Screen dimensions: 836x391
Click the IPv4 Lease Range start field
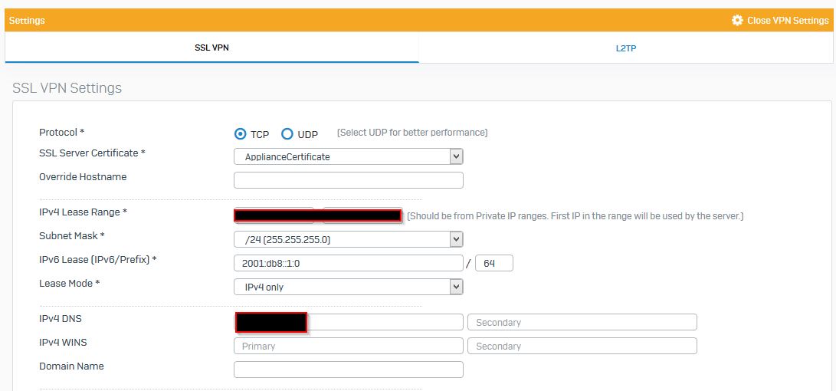point(274,215)
